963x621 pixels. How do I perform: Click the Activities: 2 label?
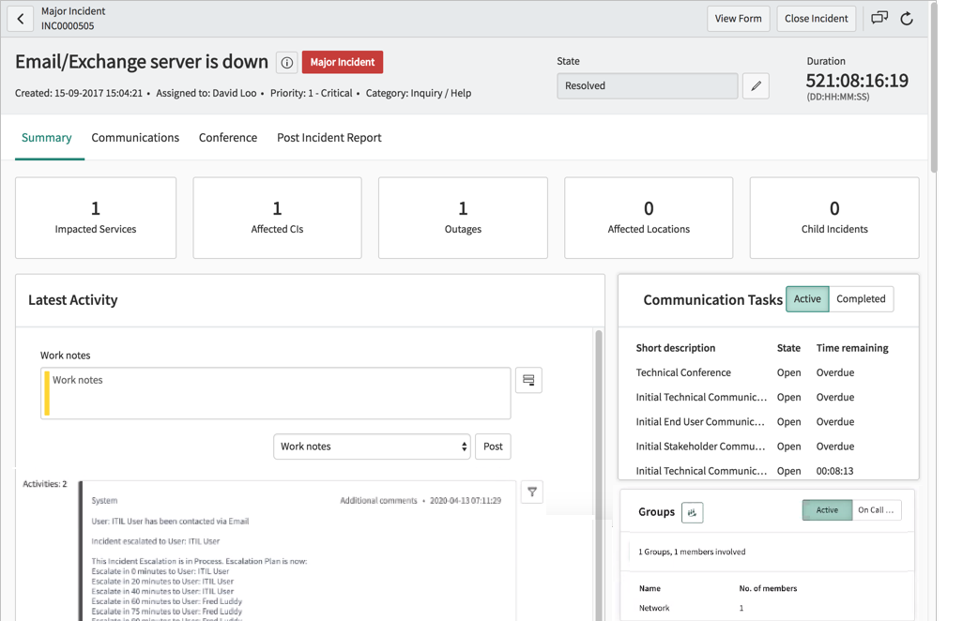tap(45, 484)
